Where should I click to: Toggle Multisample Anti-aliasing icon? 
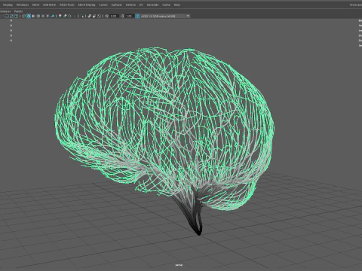pos(69,16)
